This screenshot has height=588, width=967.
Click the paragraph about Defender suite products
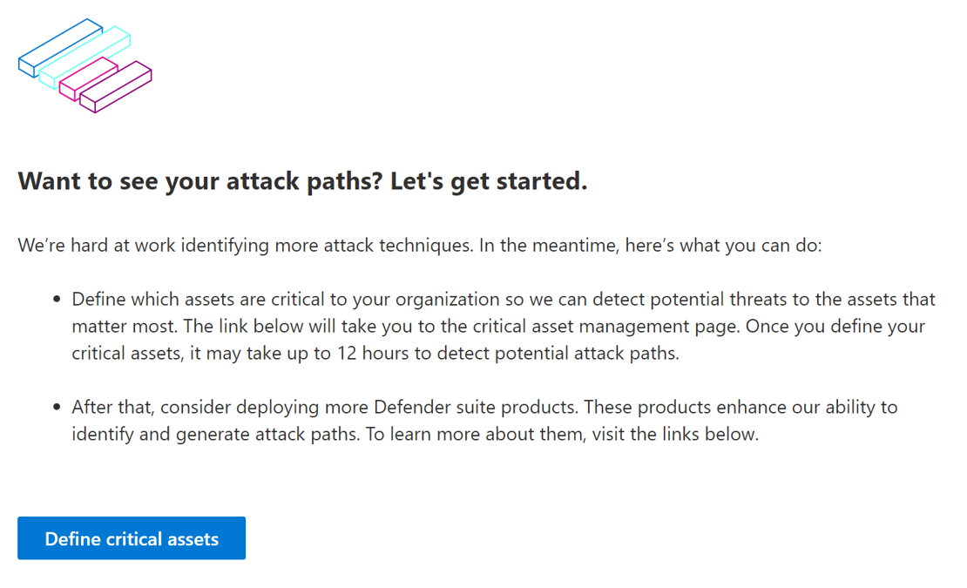pyautogui.click(x=479, y=420)
